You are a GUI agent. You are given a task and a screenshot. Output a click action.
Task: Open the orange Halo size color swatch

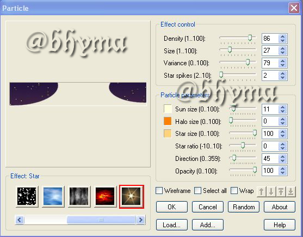[168, 121]
